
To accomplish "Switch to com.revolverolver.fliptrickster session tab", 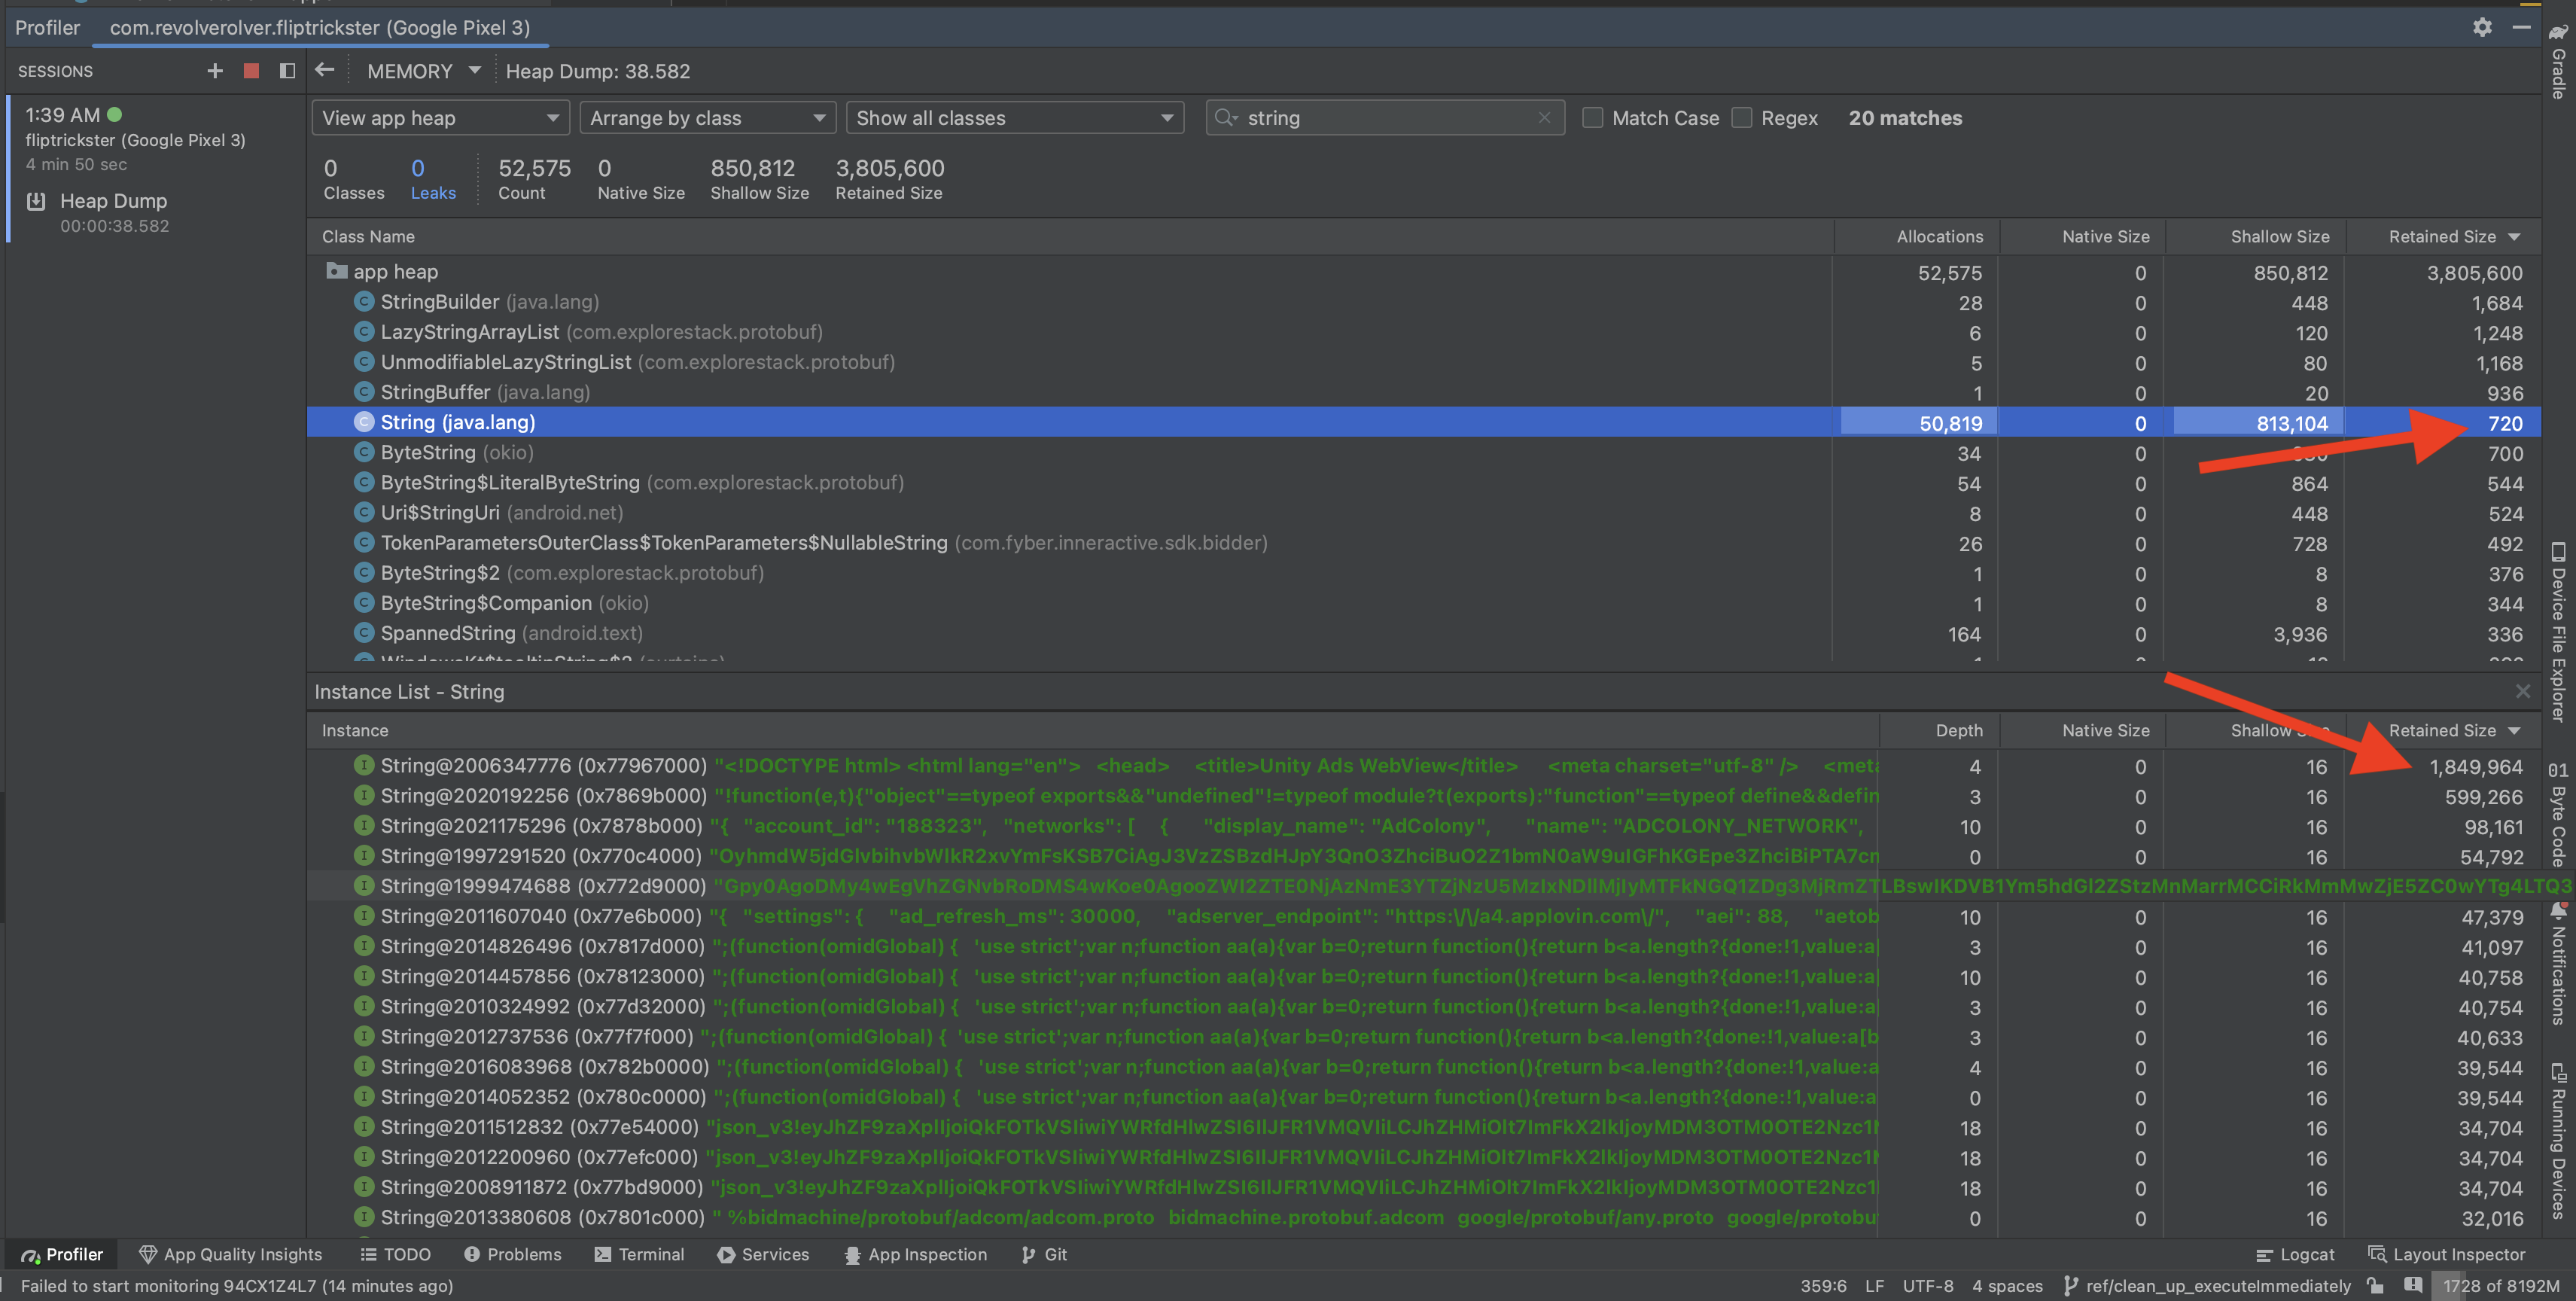I will click(x=319, y=28).
